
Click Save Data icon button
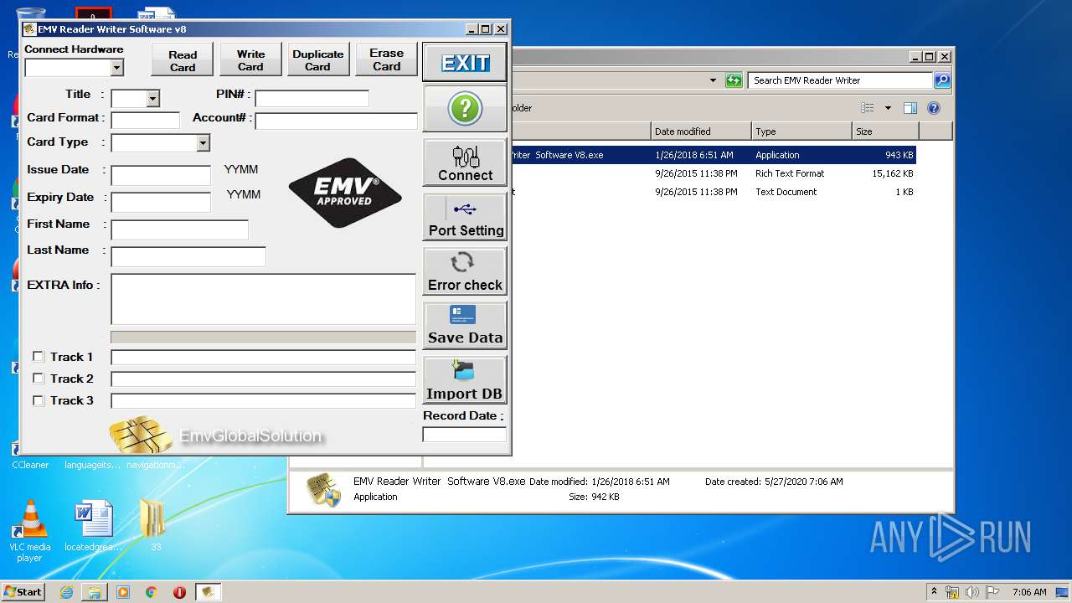click(x=465, y=326)
